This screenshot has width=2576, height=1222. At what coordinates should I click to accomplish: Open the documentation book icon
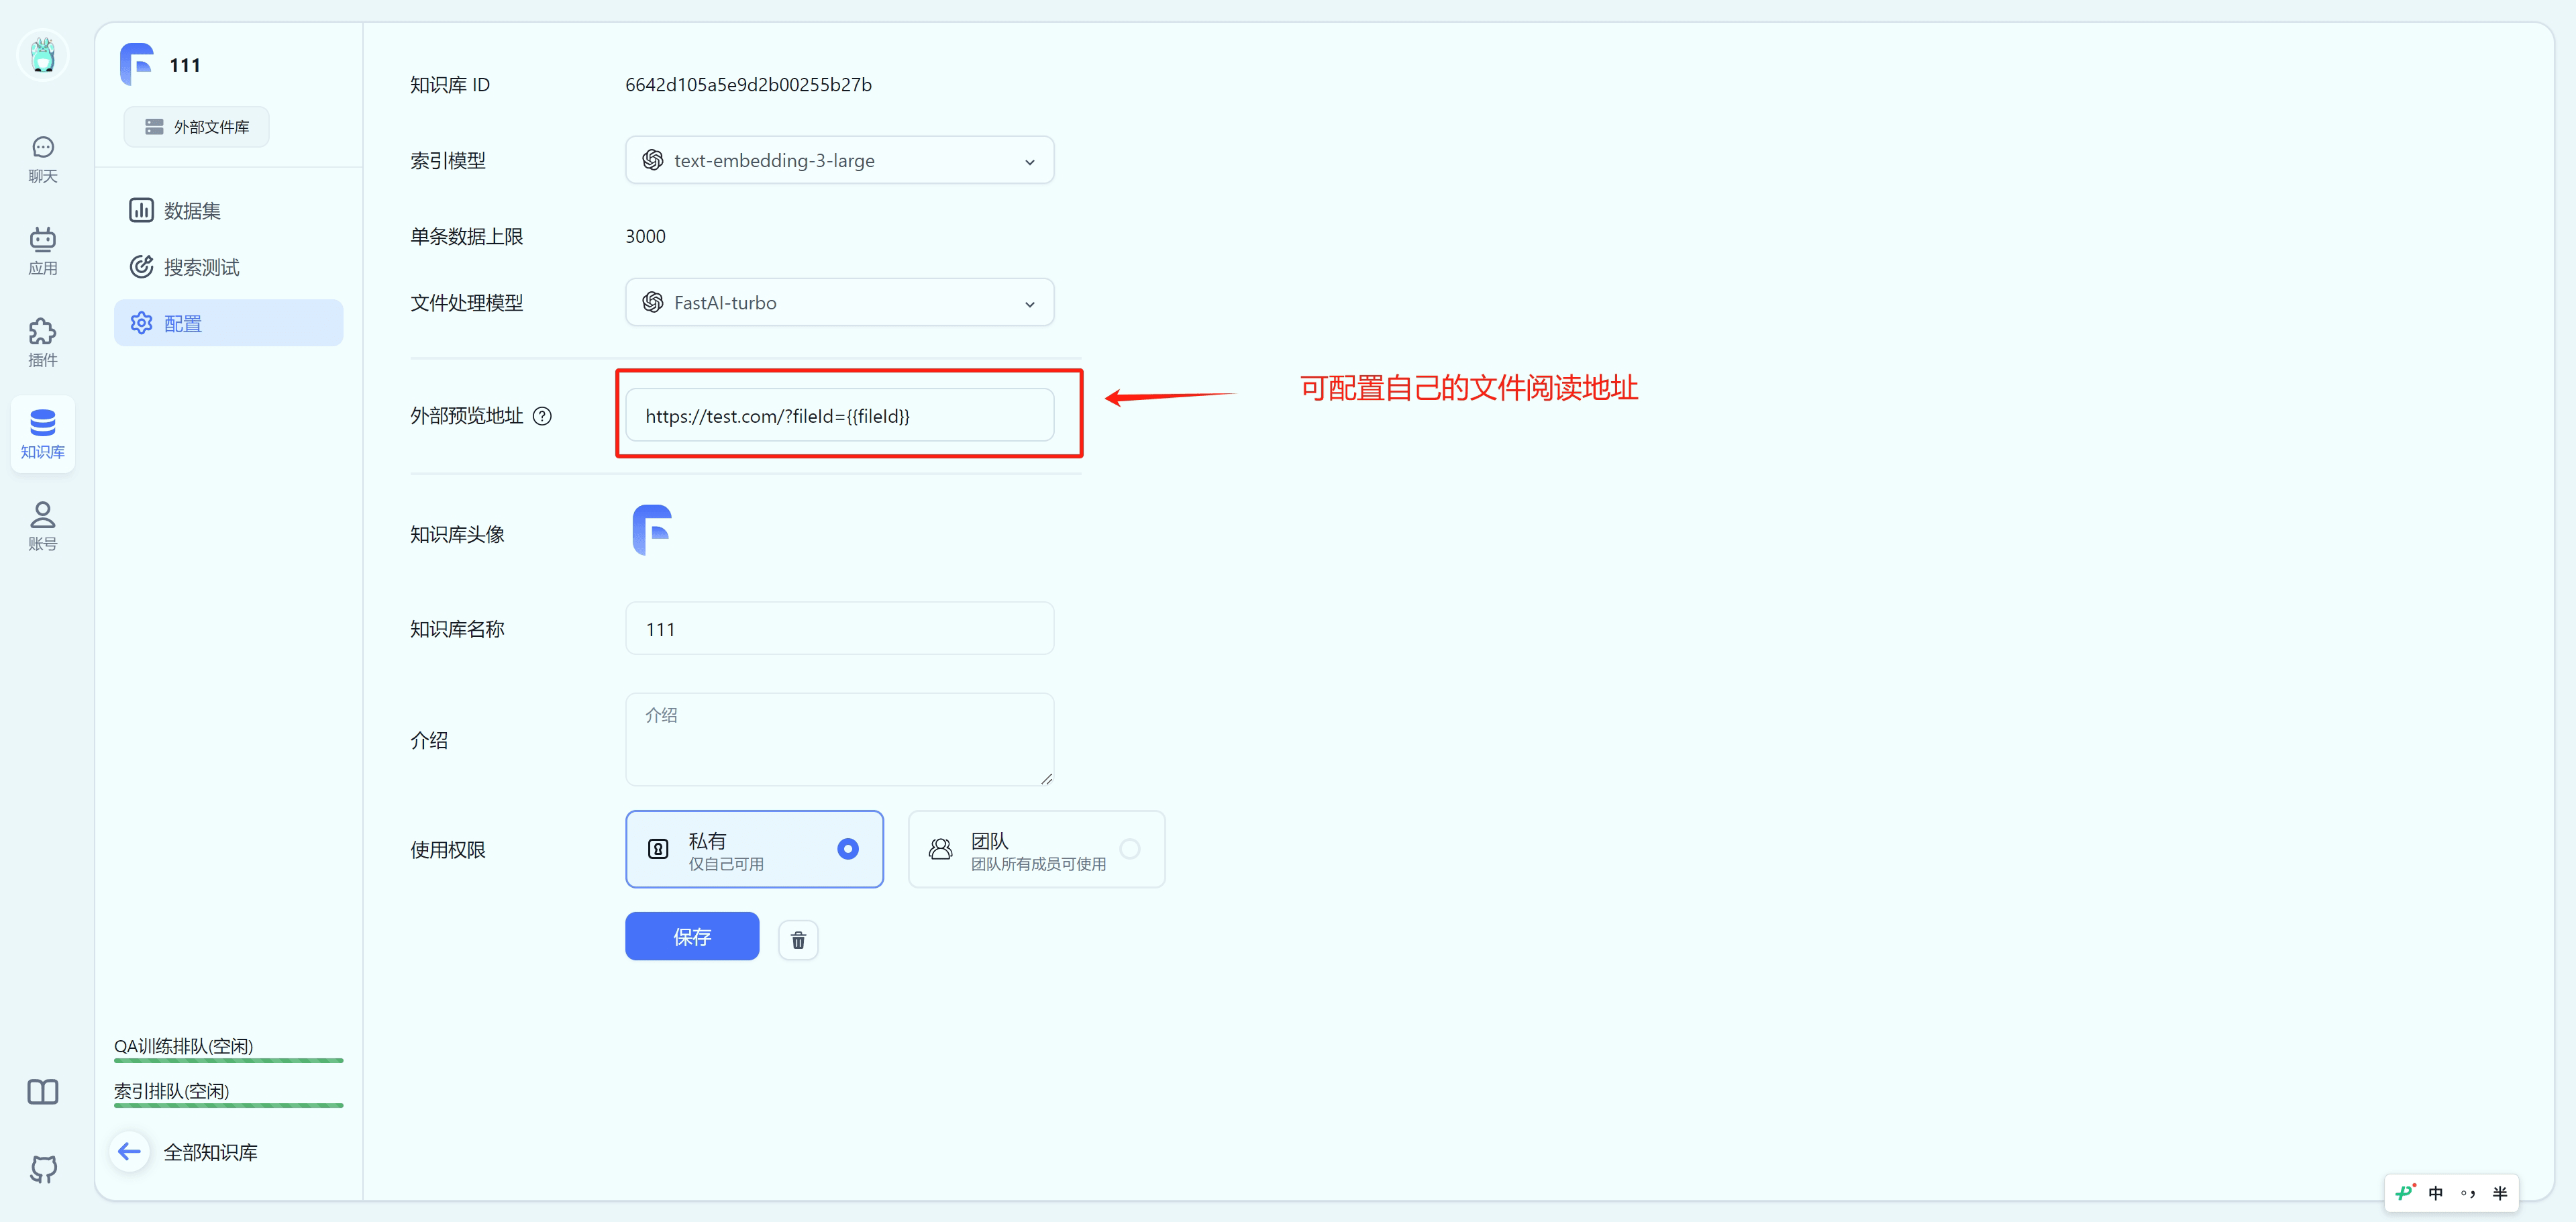(43, 1091)
